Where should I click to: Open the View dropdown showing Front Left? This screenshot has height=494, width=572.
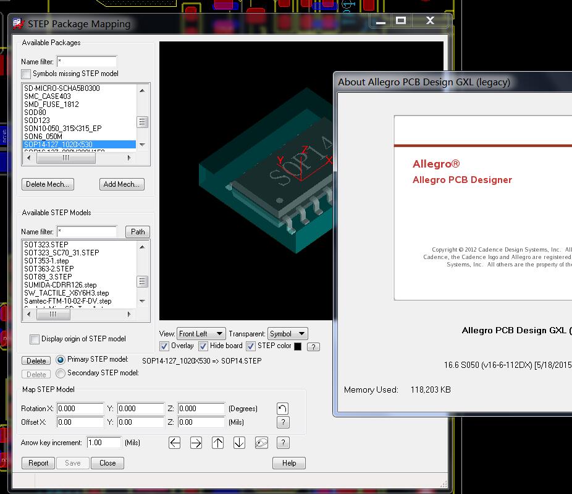pyautogui.click(x=201, y=334)
